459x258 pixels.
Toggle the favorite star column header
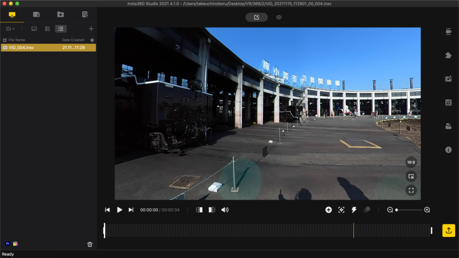92,40
